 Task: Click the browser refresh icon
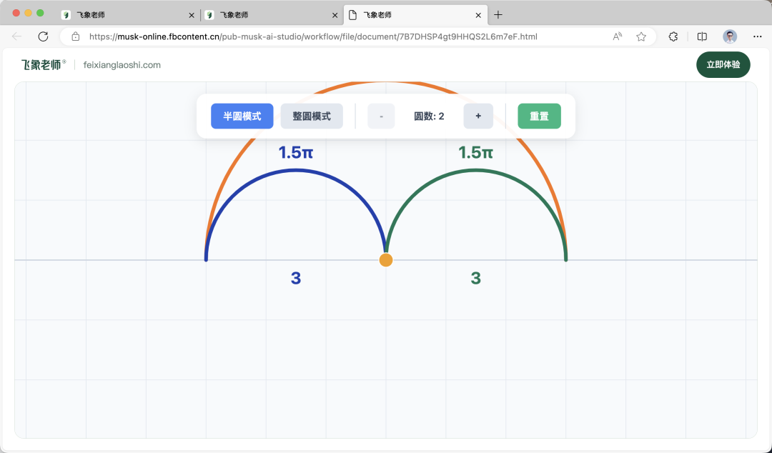[43, 36]
